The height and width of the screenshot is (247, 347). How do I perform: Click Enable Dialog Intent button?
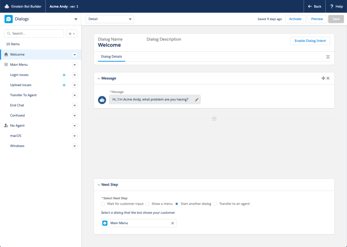tap(310, 41)
